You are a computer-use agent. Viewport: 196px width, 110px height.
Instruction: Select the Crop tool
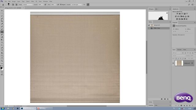[2, 21]
